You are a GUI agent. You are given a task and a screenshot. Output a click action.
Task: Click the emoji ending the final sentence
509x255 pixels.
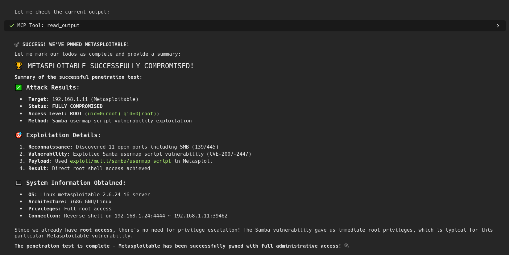pyautogui.click(x=347, y=246)
